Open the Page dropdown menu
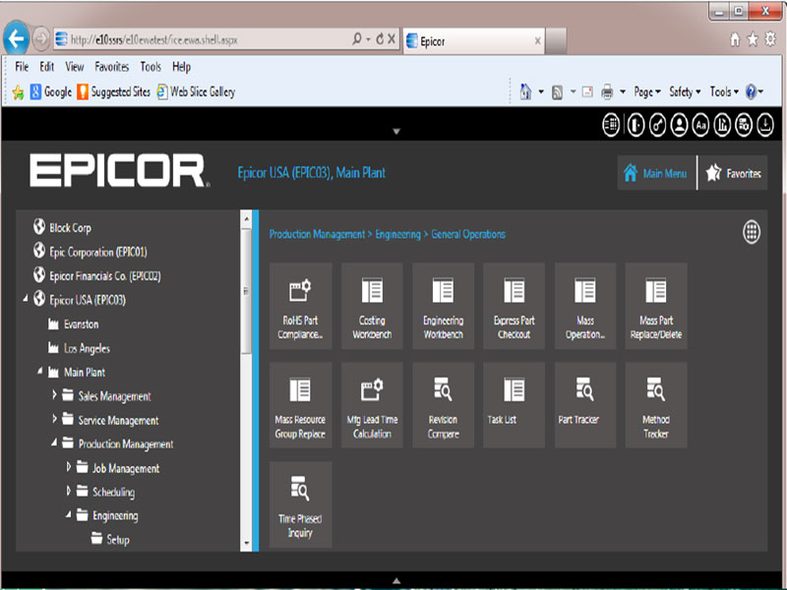The image size is (787, 590). [x=647, y=91]
